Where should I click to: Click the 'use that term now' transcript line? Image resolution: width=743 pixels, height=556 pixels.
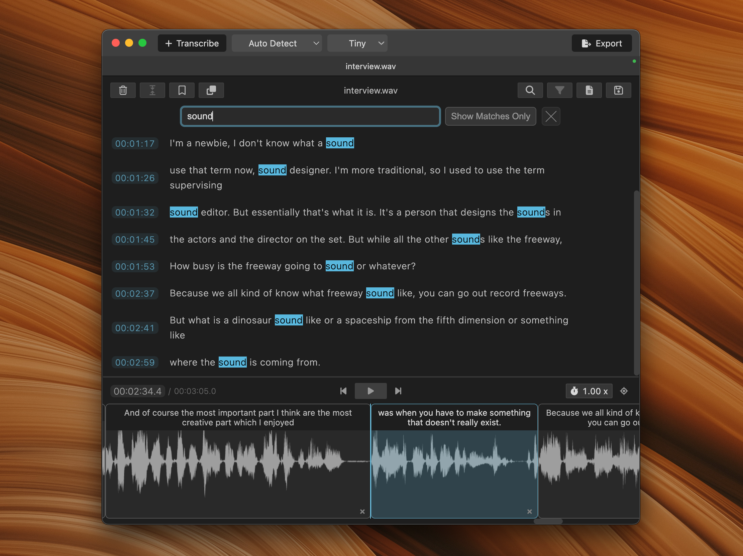tap(357, 177)
